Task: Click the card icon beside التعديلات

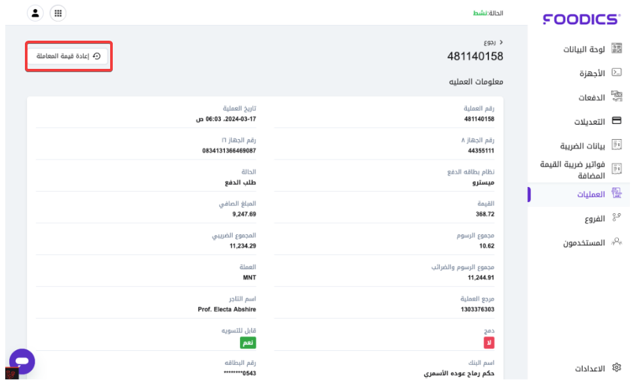Action: pyautogui.click(x=616, y=121)
